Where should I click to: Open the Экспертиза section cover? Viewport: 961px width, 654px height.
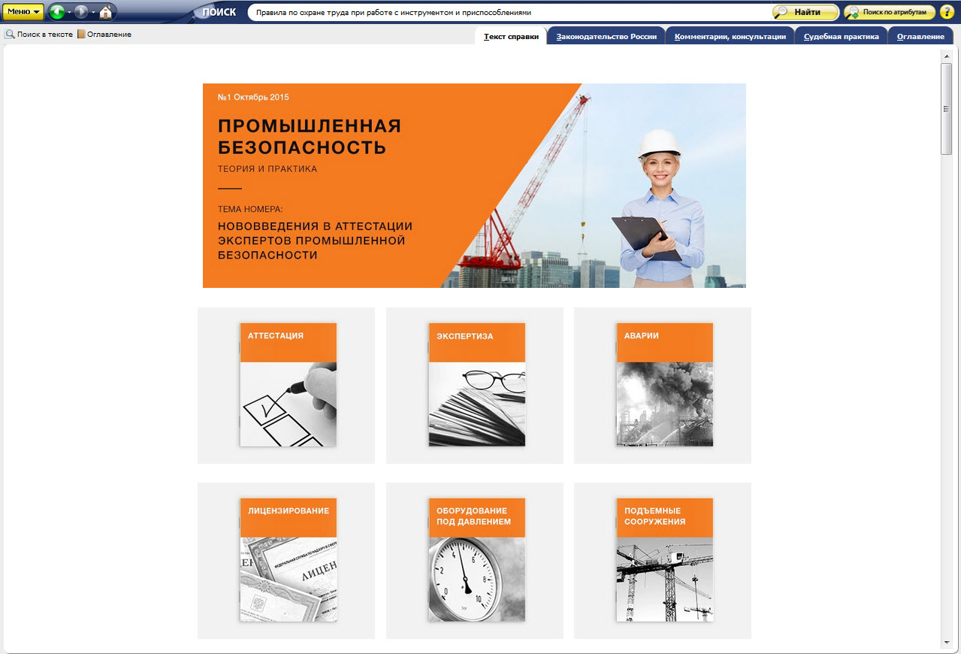[x=476, y=385]
